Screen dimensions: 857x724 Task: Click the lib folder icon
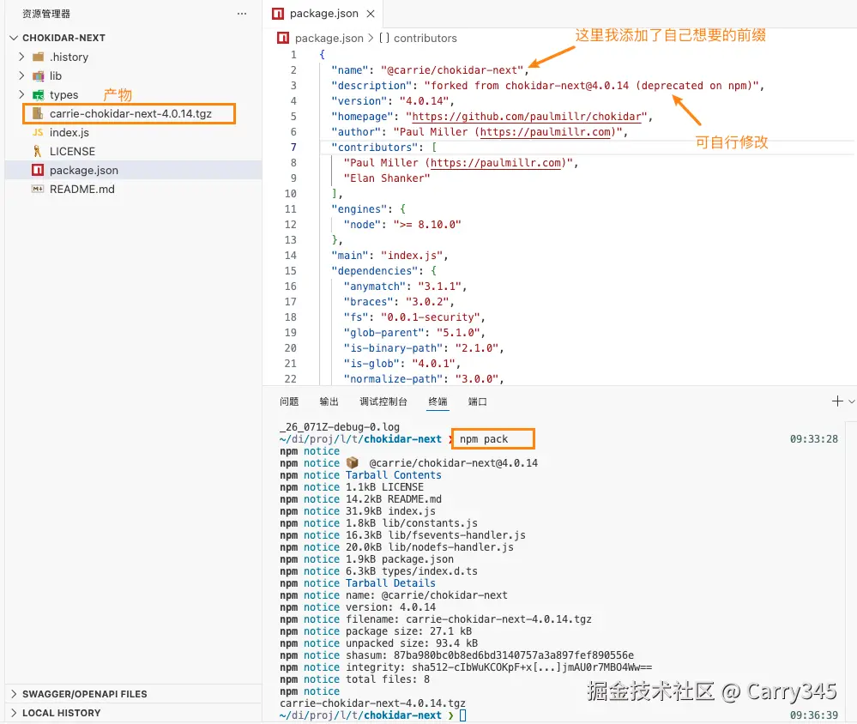pos(38,76)
